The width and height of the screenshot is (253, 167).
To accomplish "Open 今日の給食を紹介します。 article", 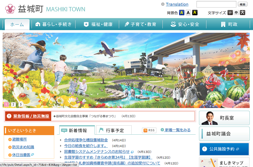I will click(86, 146).
